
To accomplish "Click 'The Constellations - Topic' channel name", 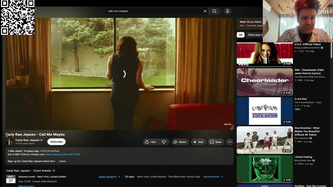I will coord(308,102).
